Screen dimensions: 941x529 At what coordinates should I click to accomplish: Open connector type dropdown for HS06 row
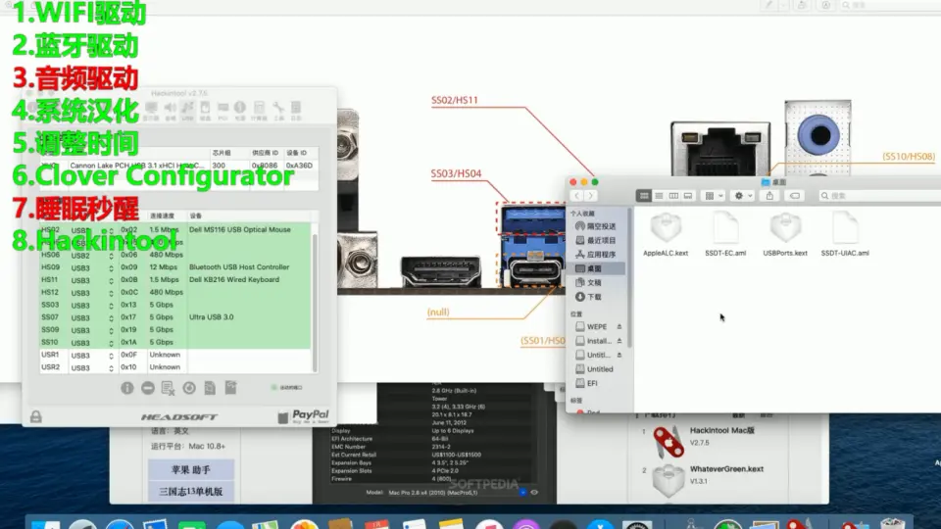tap(111, 256)
